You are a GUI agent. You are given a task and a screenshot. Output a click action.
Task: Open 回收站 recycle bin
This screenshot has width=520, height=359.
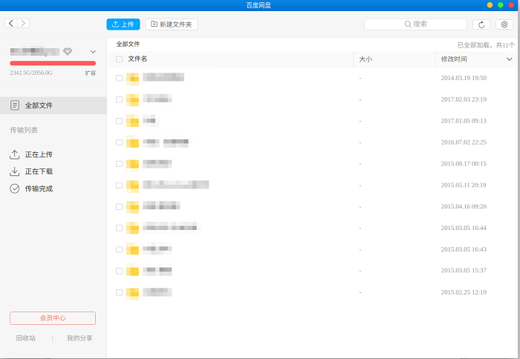click(25, 338)
